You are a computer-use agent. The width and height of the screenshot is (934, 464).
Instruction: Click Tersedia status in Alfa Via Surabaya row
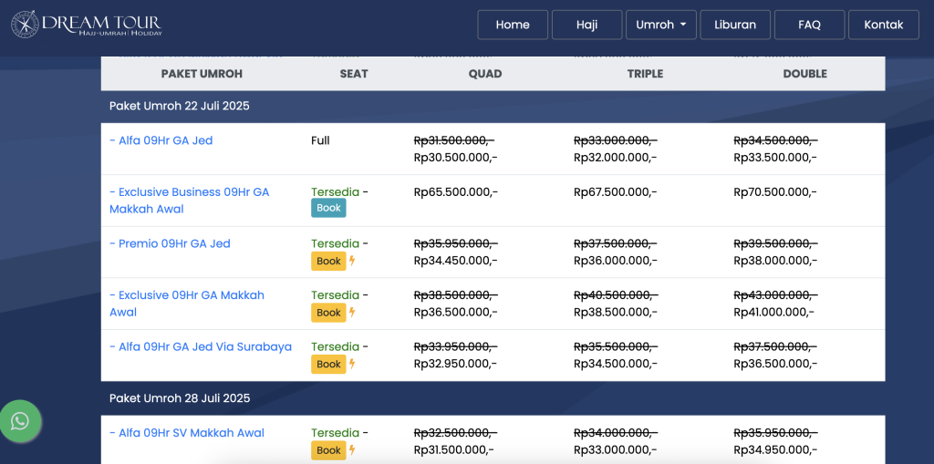tap(336, 346)
